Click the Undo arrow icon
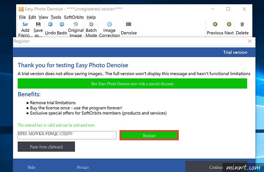Screen dimensions: 264x172 (x=50, y=24)
